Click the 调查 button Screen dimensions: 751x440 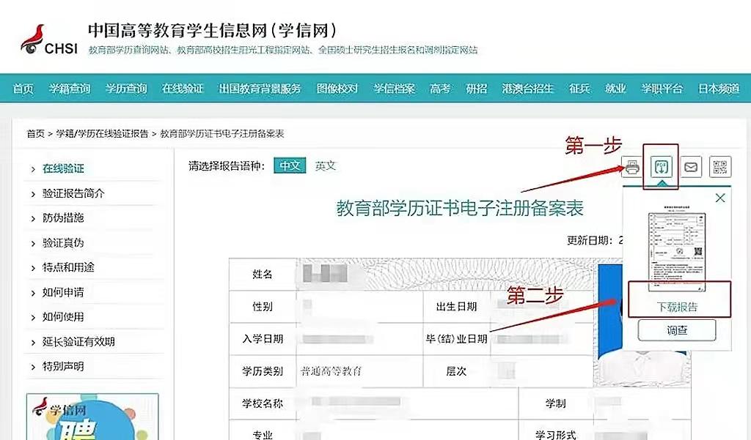tap(677, 330)
